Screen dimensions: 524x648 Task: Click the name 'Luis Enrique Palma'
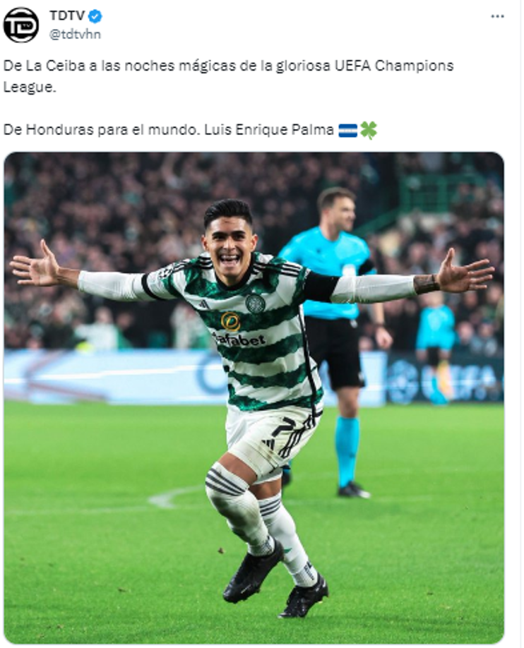point(269,130)
